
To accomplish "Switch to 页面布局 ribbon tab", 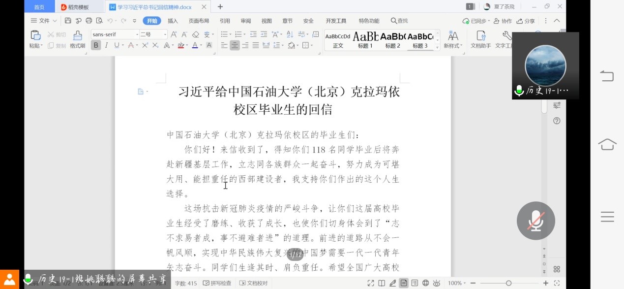I will pos(199,21).
